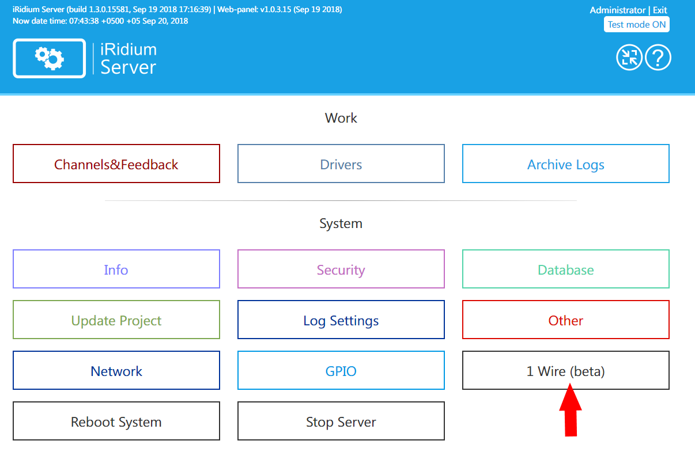Viewport: 695px width, 452px height.
Task: Open the 1 Wire (beta) panel
Action: click(x=565, y=370)
